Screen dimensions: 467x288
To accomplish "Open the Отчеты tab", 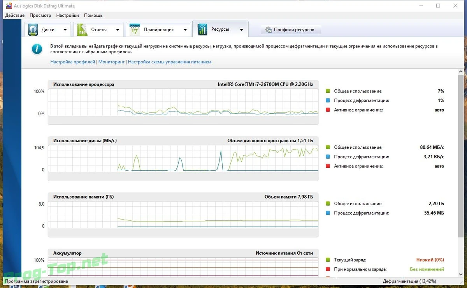I will pyautogui.click(x=99, y=30).
